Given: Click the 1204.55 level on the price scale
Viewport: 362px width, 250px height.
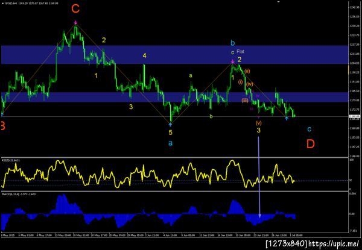Looking at the screenshot, I should [354, 63].
